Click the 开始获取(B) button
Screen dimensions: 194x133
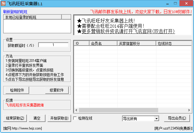[x=59, y=118]
